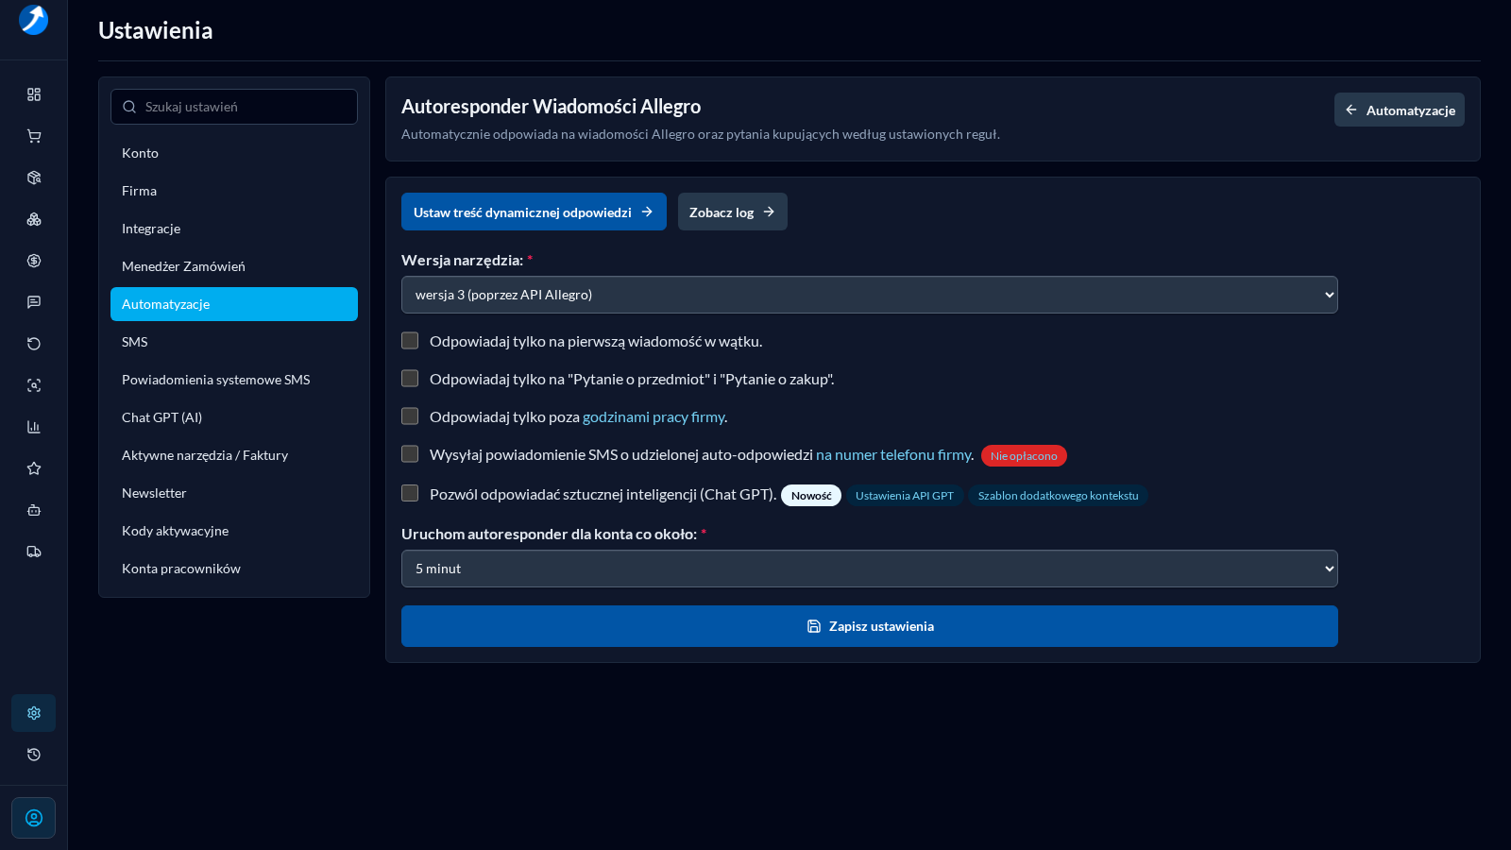Go back via Automatyzacje button

pos(1400,110)
